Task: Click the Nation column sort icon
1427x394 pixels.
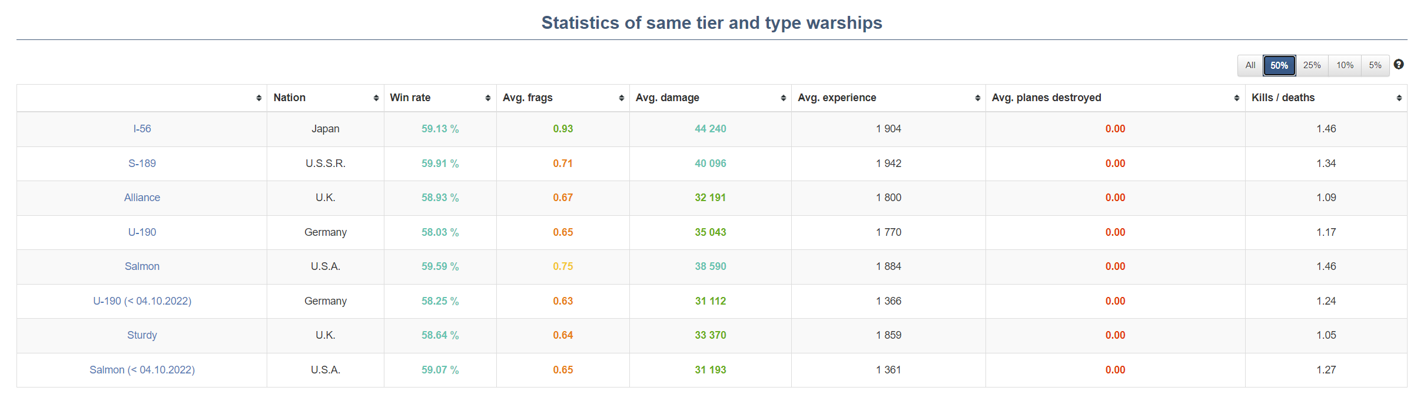Action: coord(376,98)
